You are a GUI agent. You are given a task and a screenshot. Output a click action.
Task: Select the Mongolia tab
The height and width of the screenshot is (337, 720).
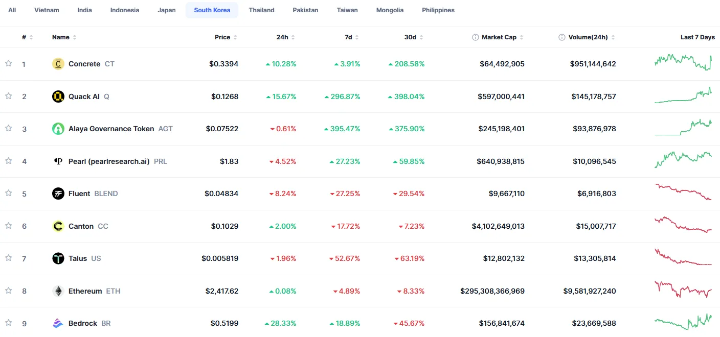[390, 10]
